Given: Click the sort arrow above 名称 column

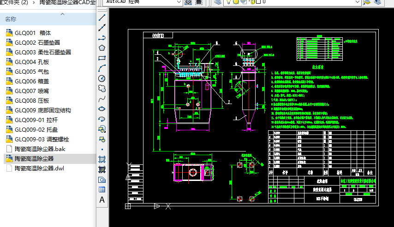Looking at the screenshot, I should click(x=63, y=14).
